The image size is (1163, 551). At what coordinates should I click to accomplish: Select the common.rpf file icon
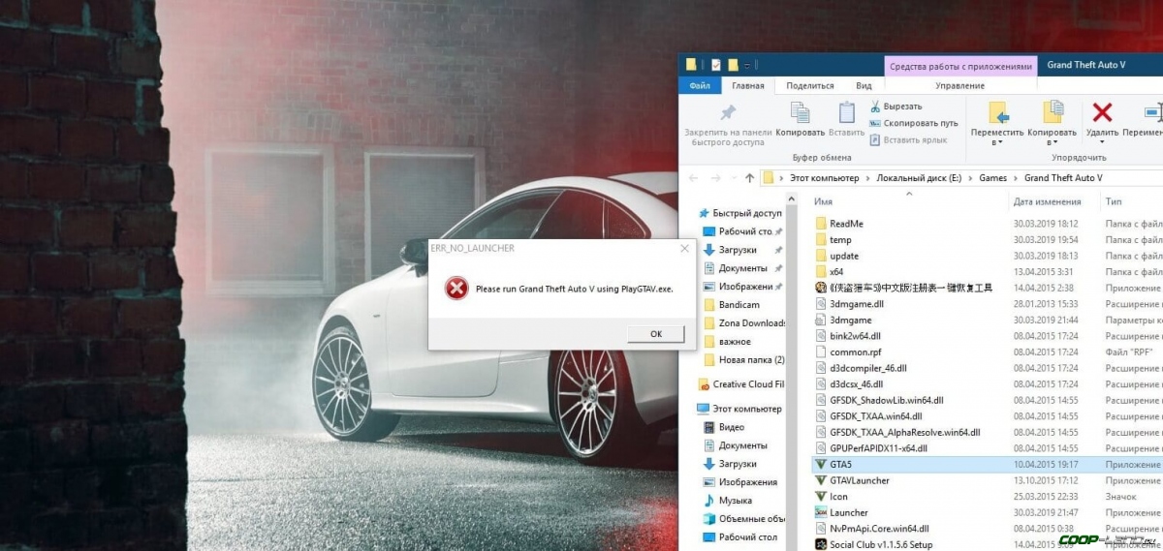[x=820, y=352]
